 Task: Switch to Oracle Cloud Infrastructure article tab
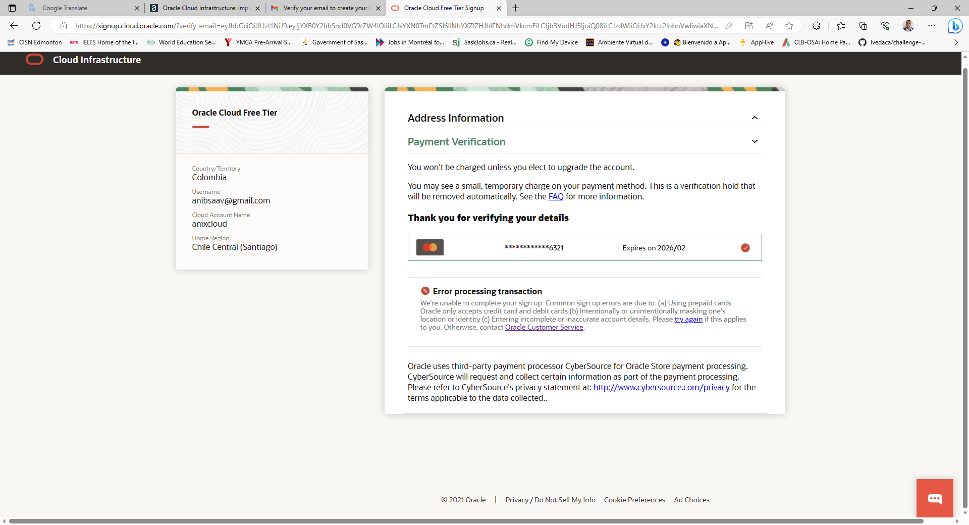coord(204,8)
